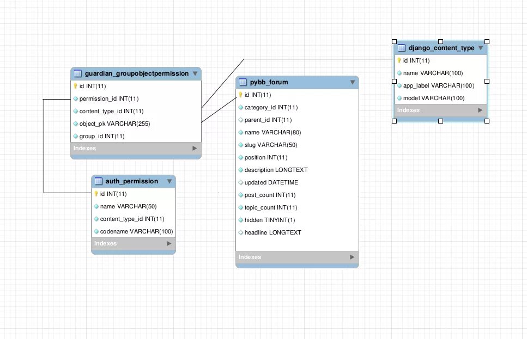Click primary key icon of auth_permission id
This screenshot has width=527, height=339.
coord(96,194)
